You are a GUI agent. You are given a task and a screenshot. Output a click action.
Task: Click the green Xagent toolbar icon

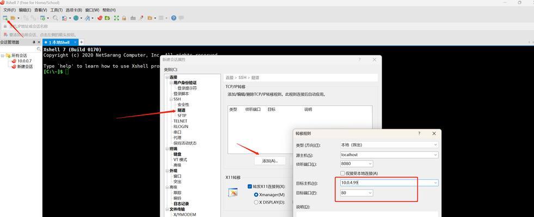coord(107,18)
